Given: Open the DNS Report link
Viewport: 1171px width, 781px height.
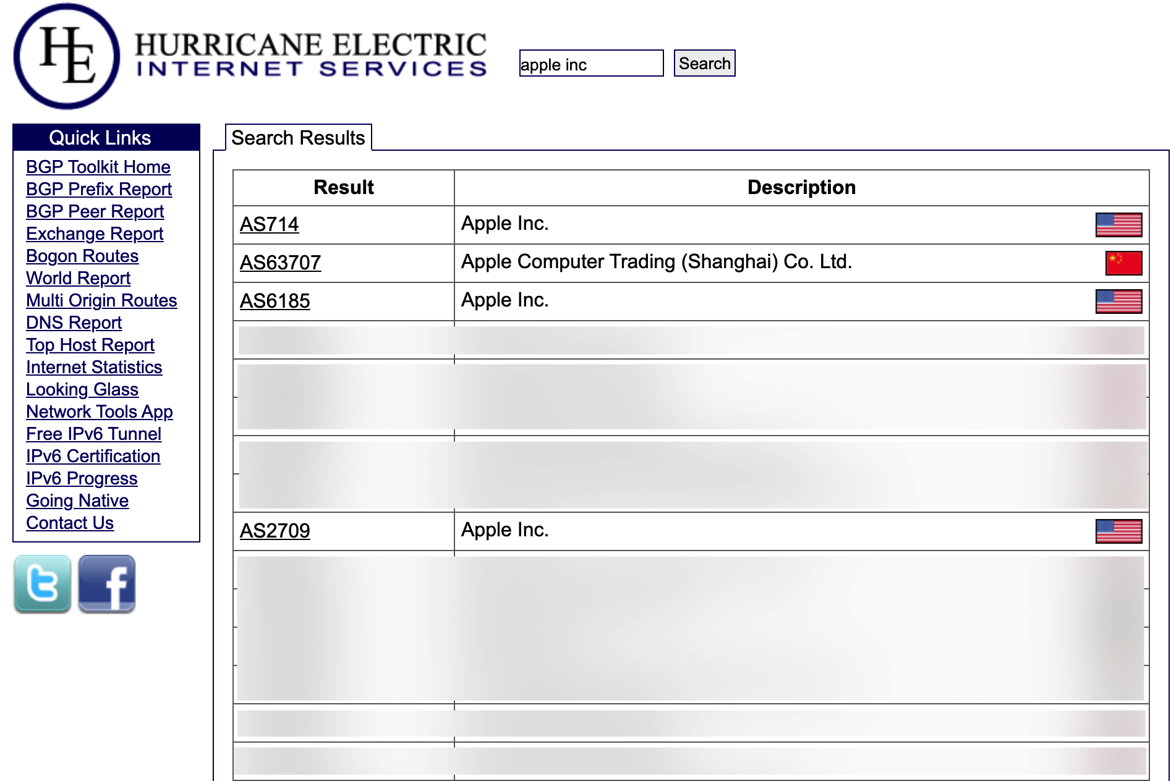Looking at the screenshot, I should point(74,323).
